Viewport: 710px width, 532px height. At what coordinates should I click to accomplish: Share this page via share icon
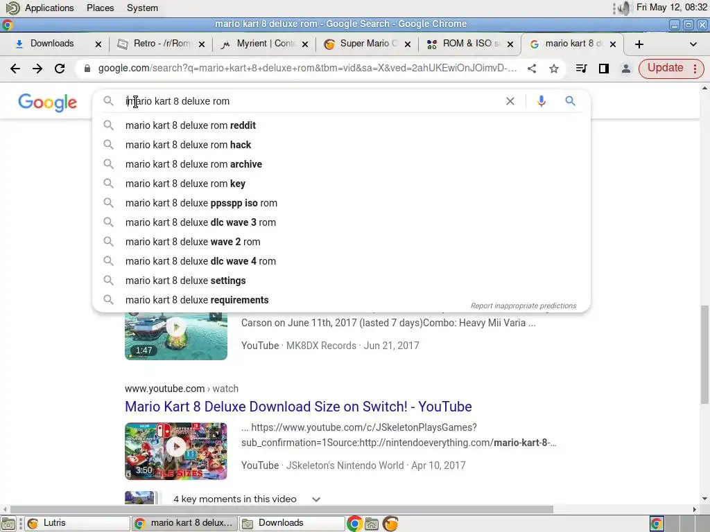coord(532,69)
